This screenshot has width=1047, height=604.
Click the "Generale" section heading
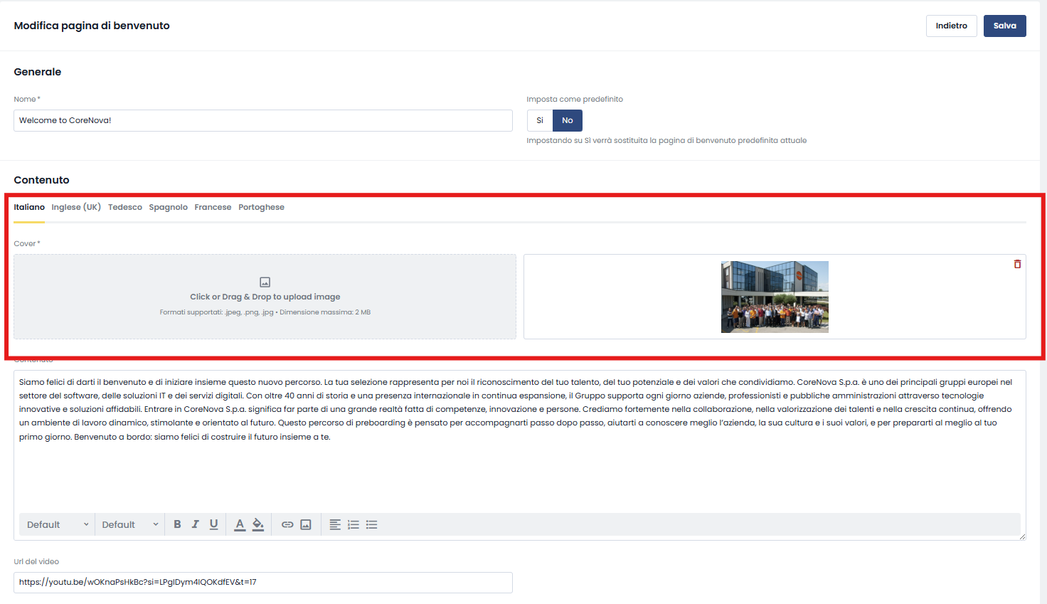click(x=38, y=72)
